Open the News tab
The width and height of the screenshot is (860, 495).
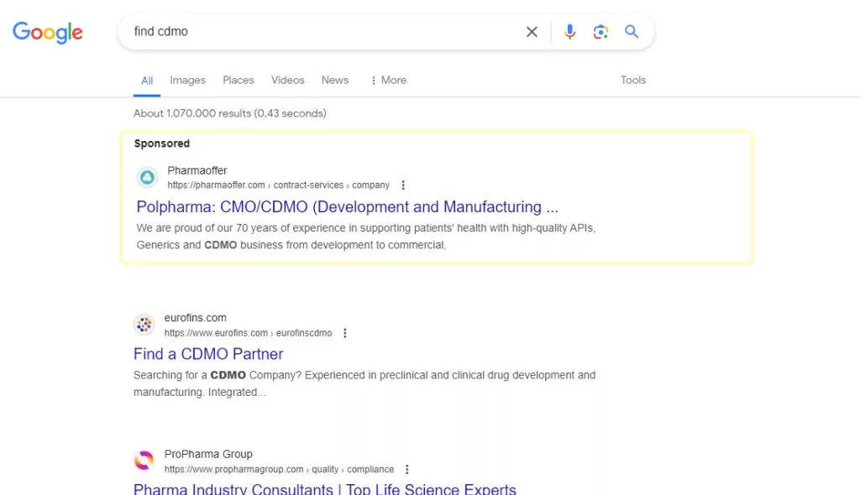coord(334,80)
